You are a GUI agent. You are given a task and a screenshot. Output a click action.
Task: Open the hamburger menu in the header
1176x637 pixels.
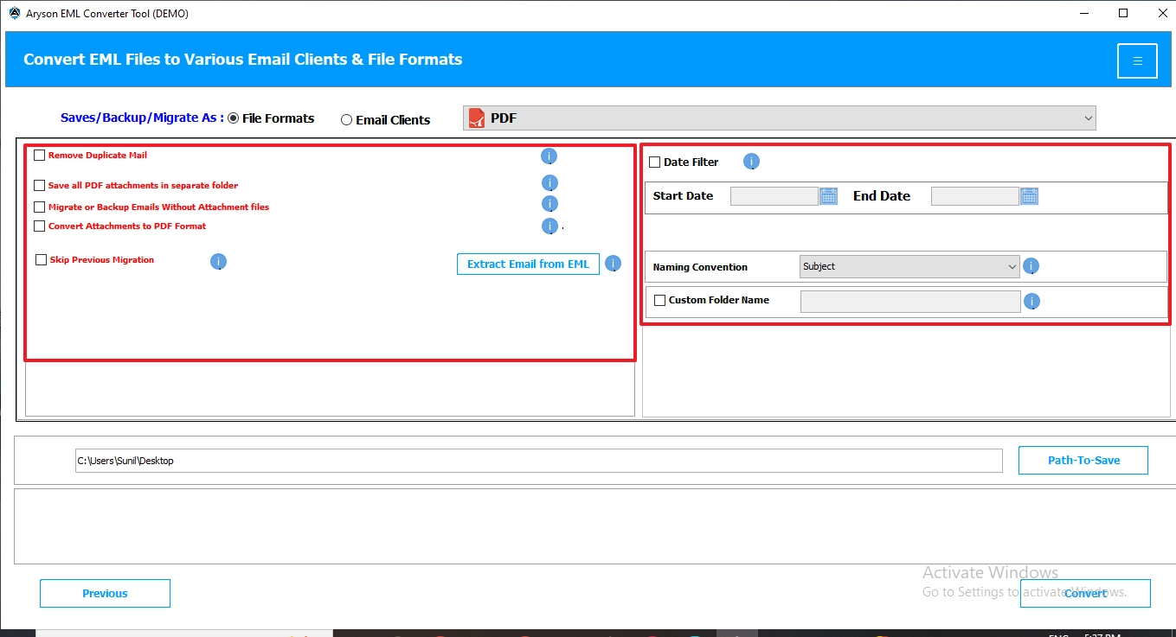1137,61
